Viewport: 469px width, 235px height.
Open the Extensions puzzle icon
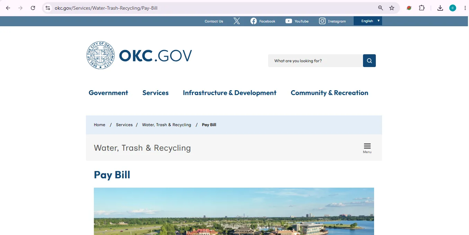422,8
